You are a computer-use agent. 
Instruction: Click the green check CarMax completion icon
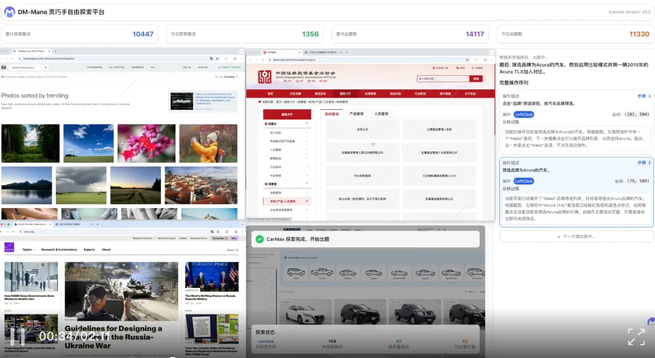click(259, 239)
